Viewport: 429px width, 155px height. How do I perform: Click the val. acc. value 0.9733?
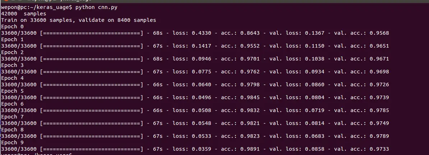[x=379, y=149]
